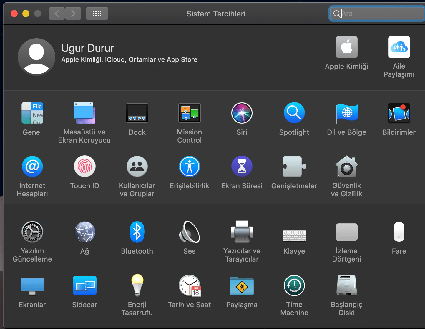Open Ekran Süresi hourglass icon
Screen dimensions: 425x329
242,167
